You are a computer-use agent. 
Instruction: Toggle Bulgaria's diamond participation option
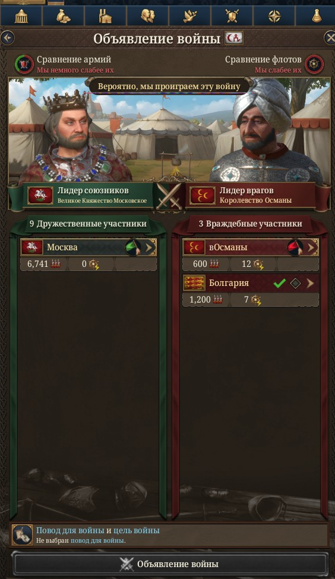[295, 283]
